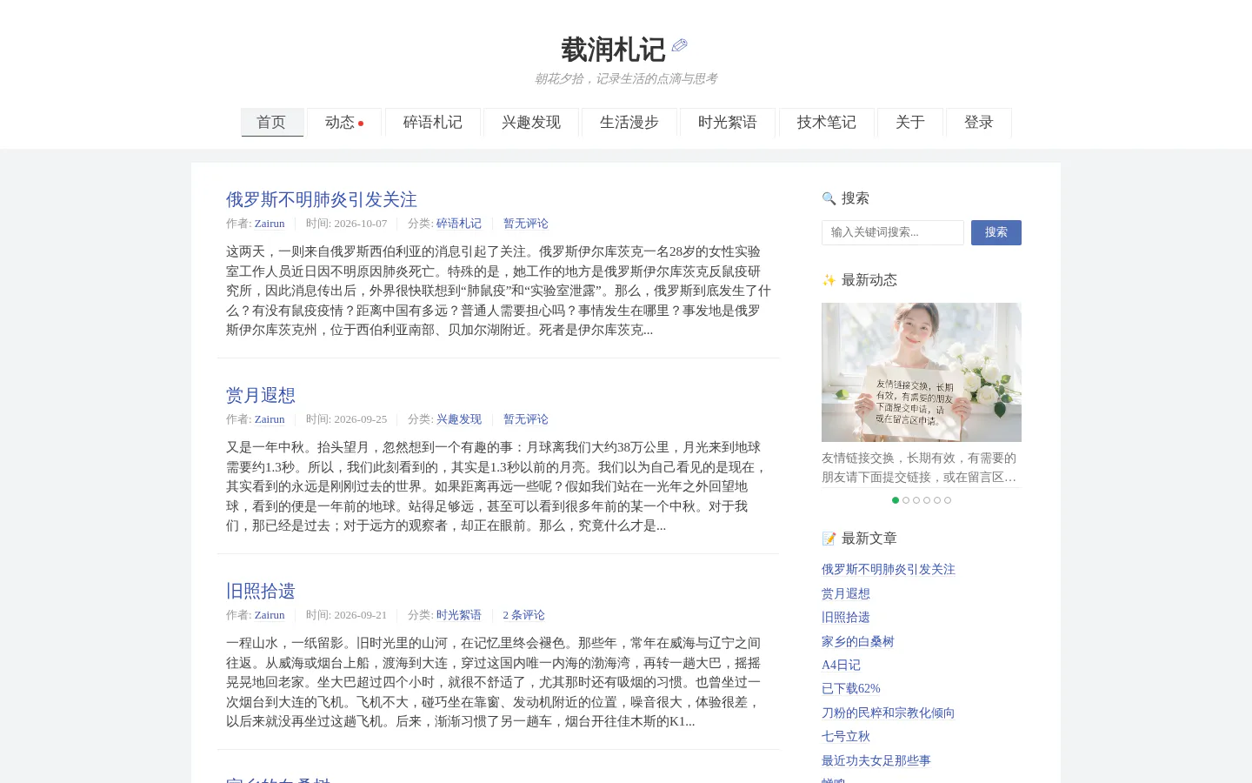Open the 最新动态 slideshow image

[922, 372]
